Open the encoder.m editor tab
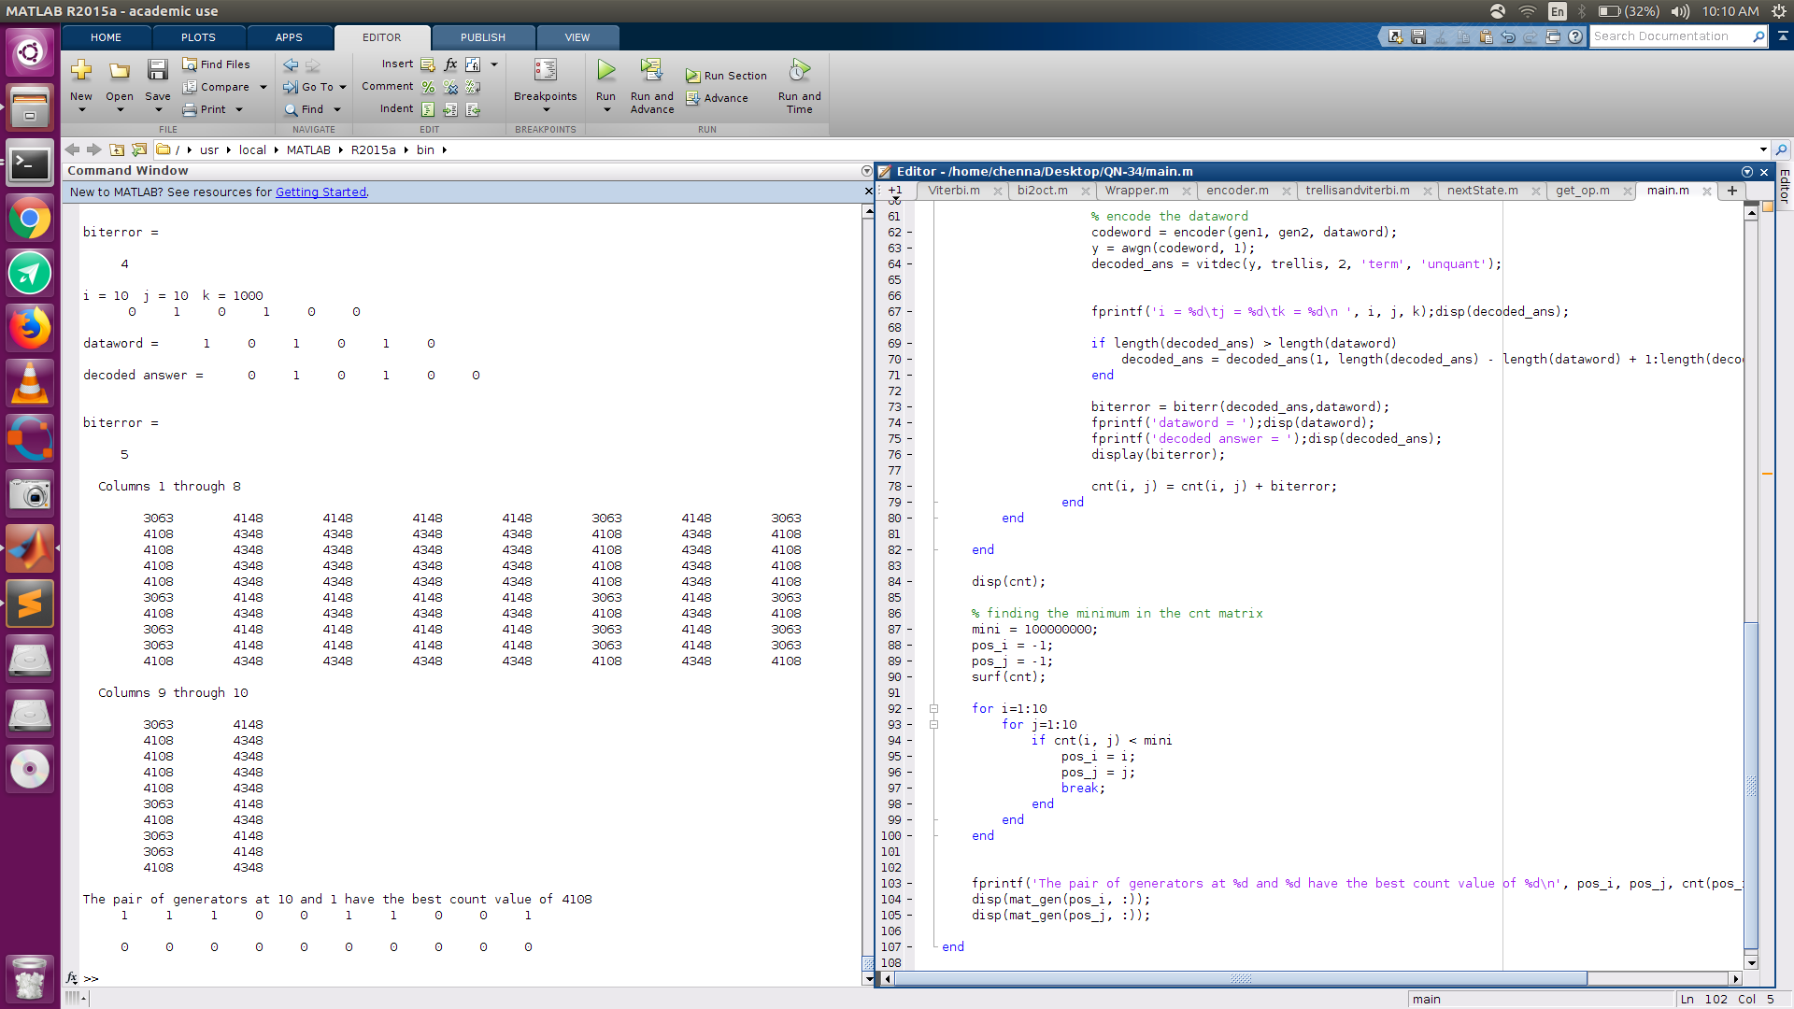1794x1009 pixels. [1237, 191]
